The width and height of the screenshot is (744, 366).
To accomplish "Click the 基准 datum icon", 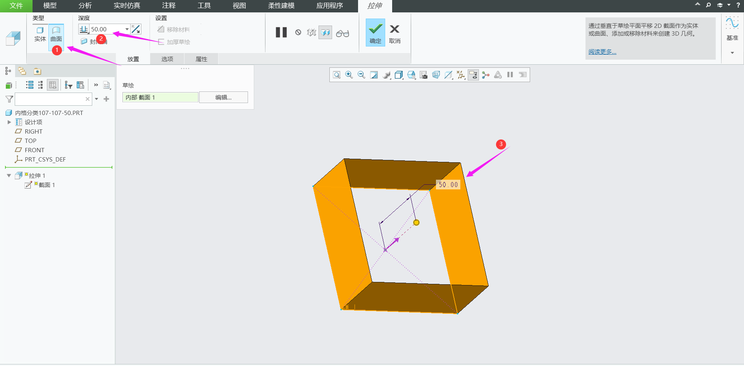I will coord(732,29).
